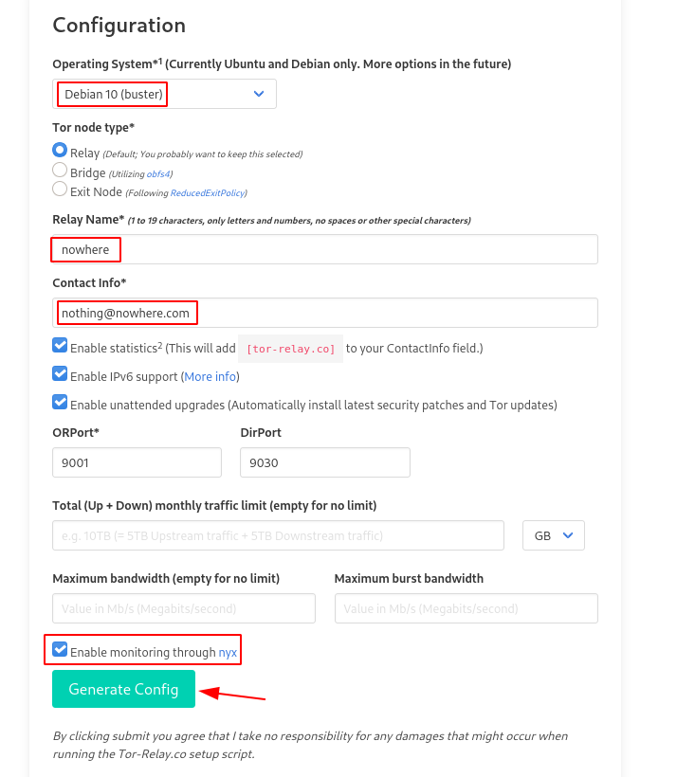Select the Relay node type

pyautogui.click(x=60, y=150)
